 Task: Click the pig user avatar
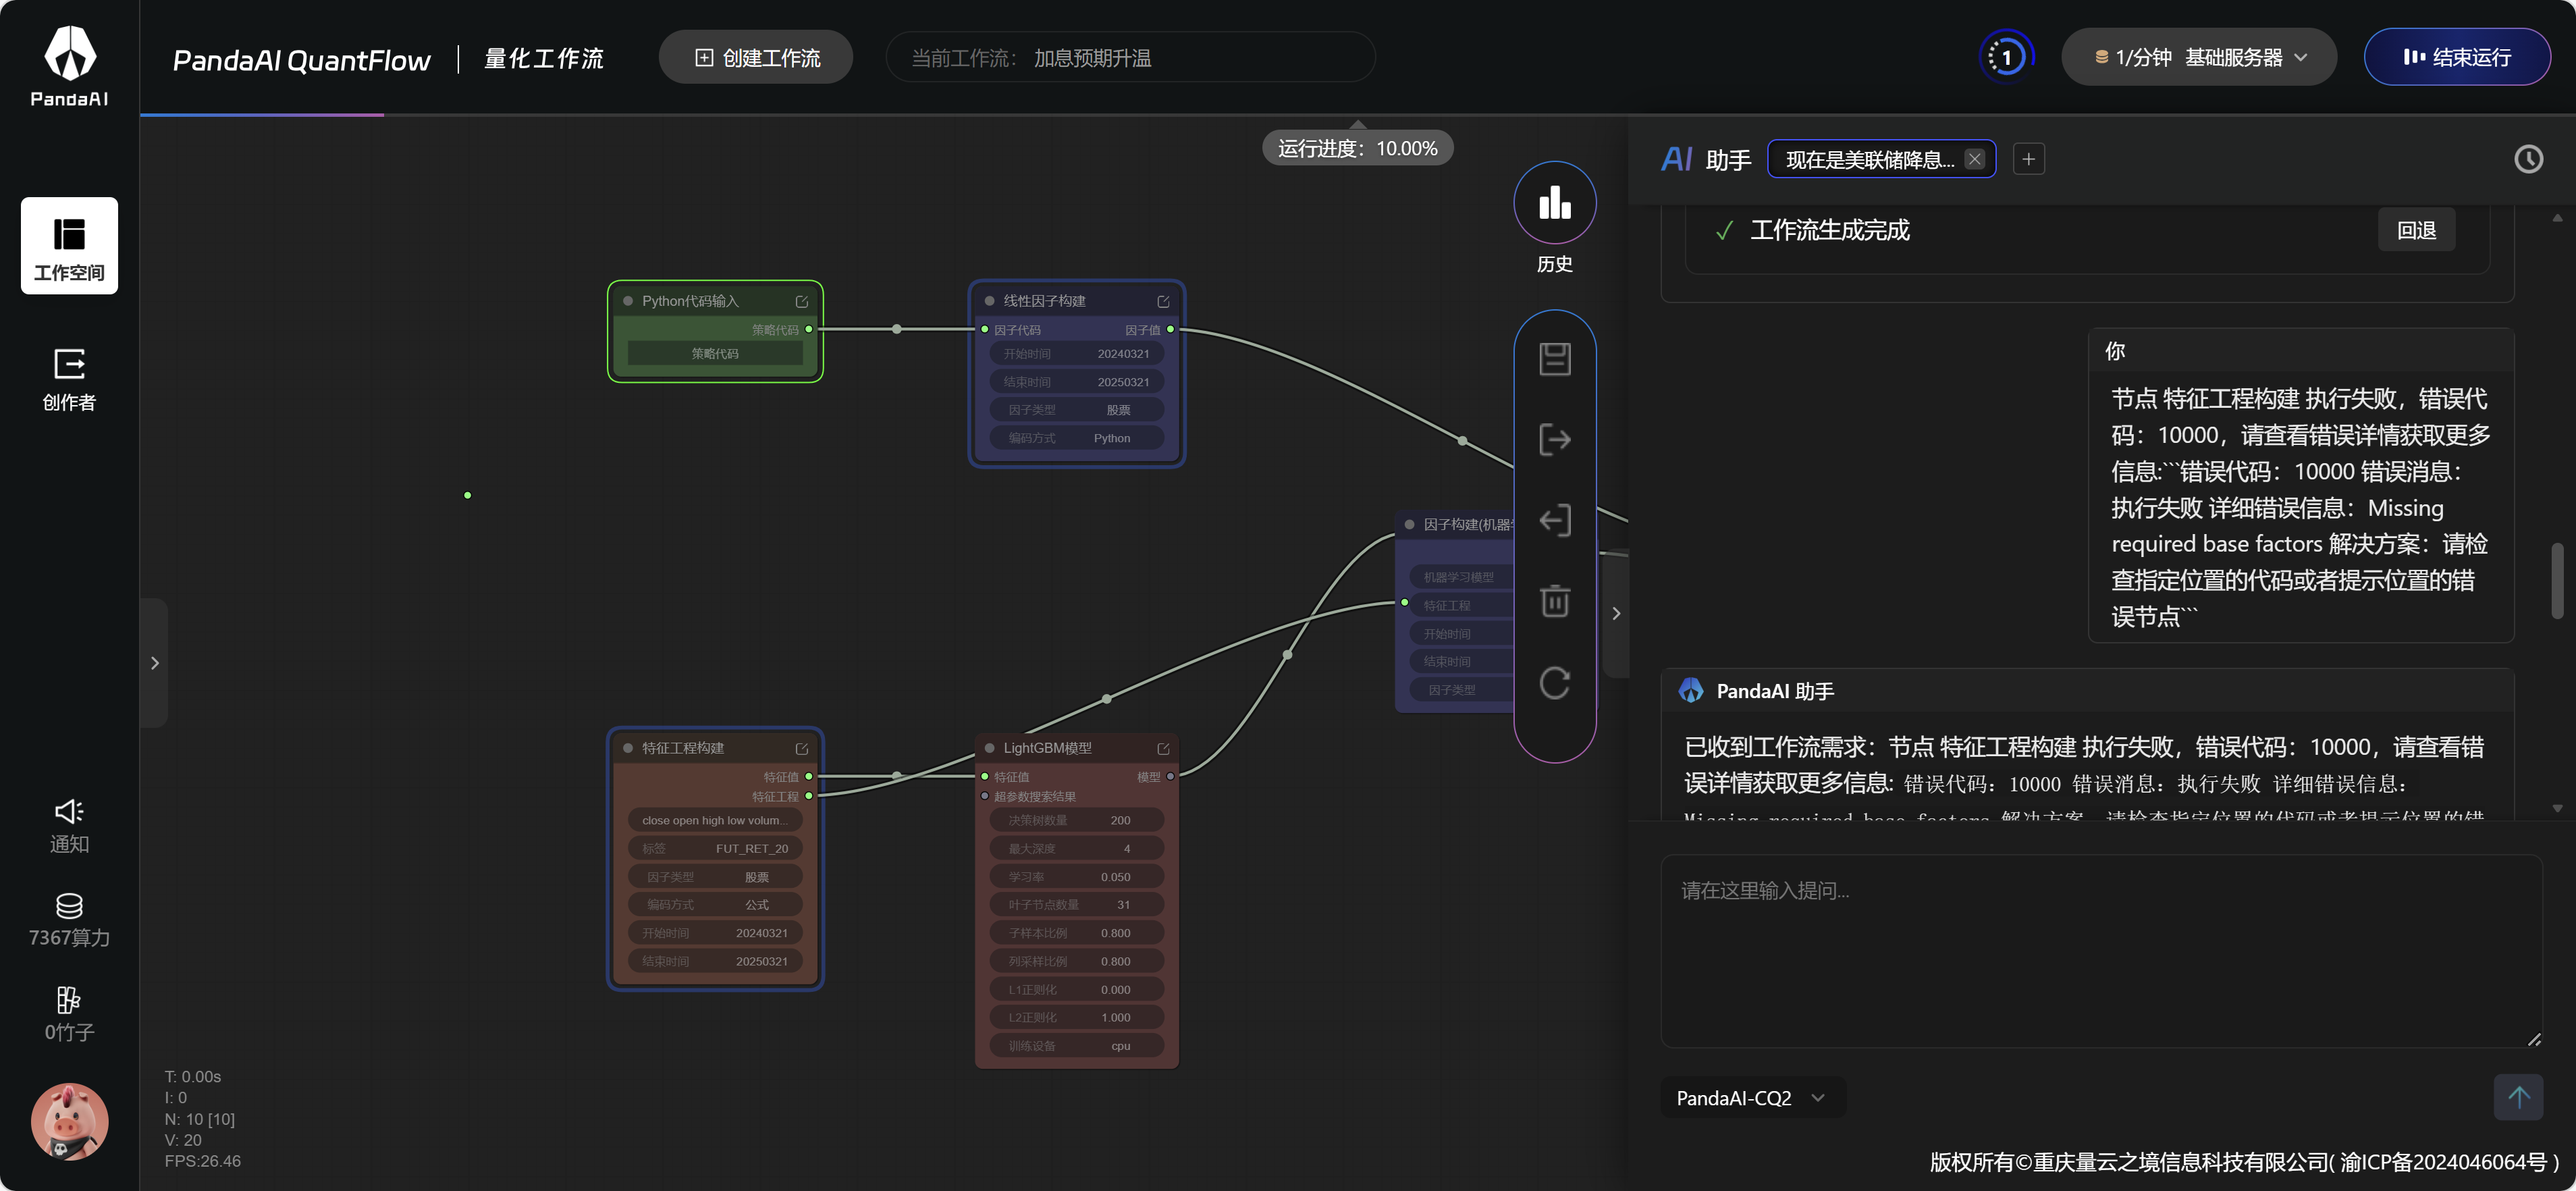coord(69,1121)
